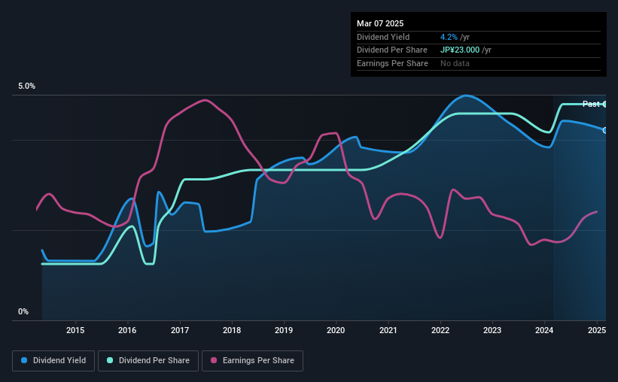
Task: Toggle the Earnings Per Share legend button
Action: [252, 361]
